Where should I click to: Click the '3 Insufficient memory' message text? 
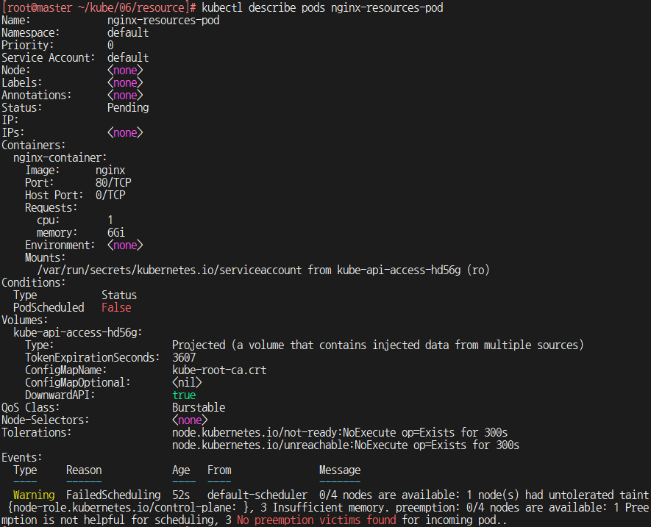point(325,507)
